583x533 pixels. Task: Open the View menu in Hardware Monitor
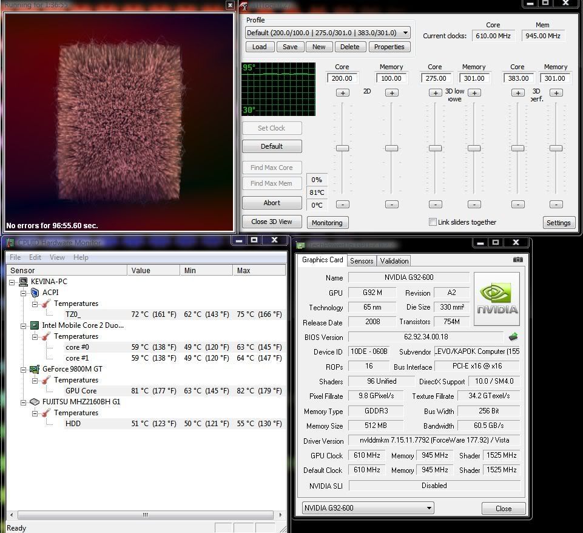pyautogui.click(x=57, y=257)
